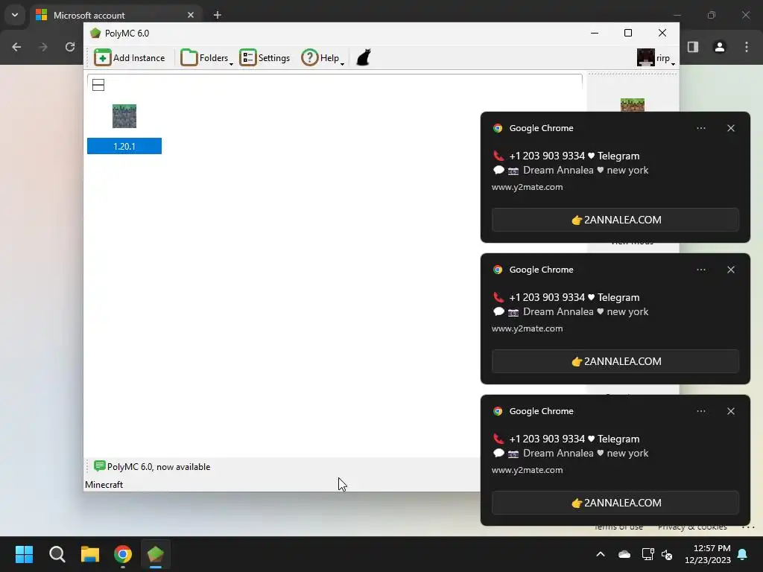The image size is (763, 572).
Task: Select the 1.20.1 instance label
Action: 124,147
